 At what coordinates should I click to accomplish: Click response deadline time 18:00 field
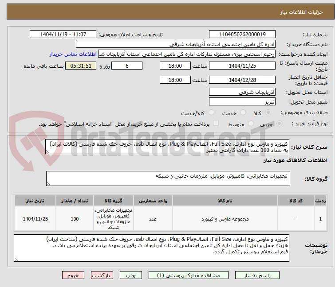coord(175,66)
